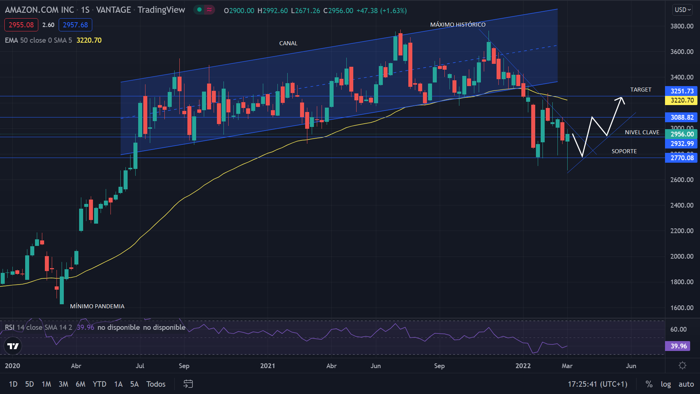
Task: Click the go-to-date calendar icon
Action: click(188, 384)
